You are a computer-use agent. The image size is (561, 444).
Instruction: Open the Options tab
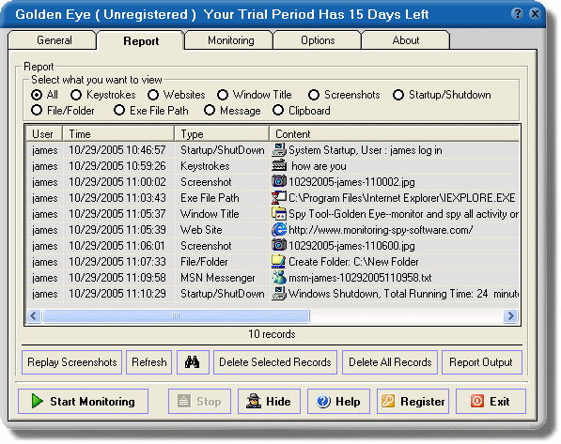pos(318,40)
